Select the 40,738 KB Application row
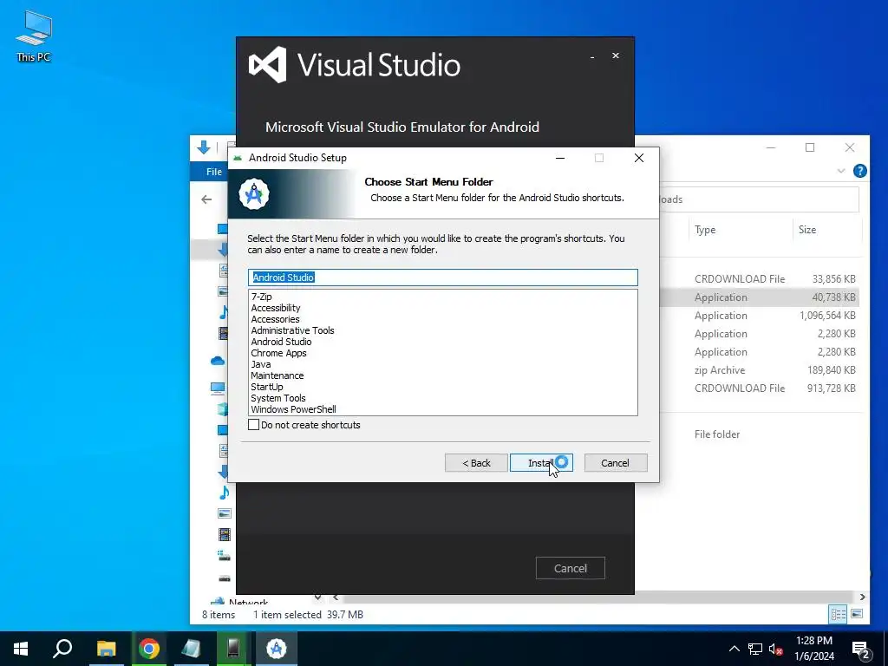888x666 pixels. 759,297
